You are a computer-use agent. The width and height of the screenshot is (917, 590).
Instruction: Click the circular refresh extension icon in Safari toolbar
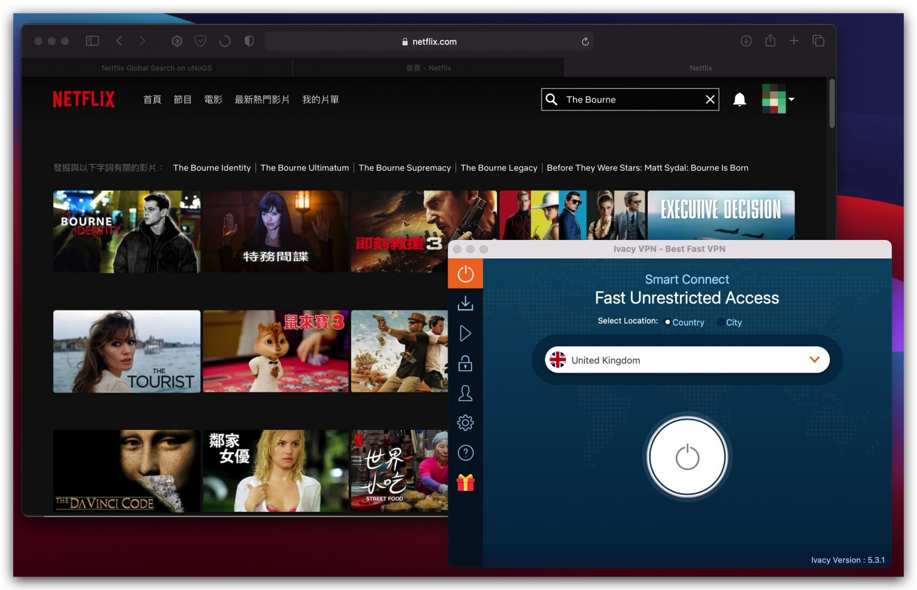pos(224,41)
